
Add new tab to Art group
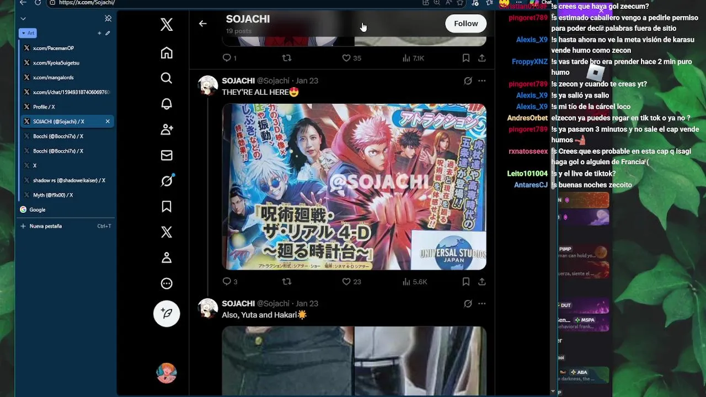99,33
